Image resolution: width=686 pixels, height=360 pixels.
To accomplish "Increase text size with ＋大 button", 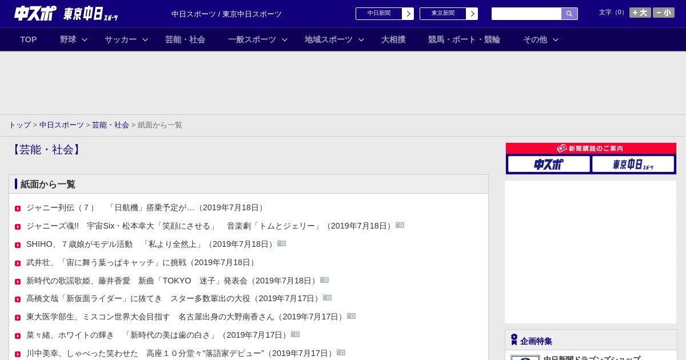I will [x=640, y=13].
